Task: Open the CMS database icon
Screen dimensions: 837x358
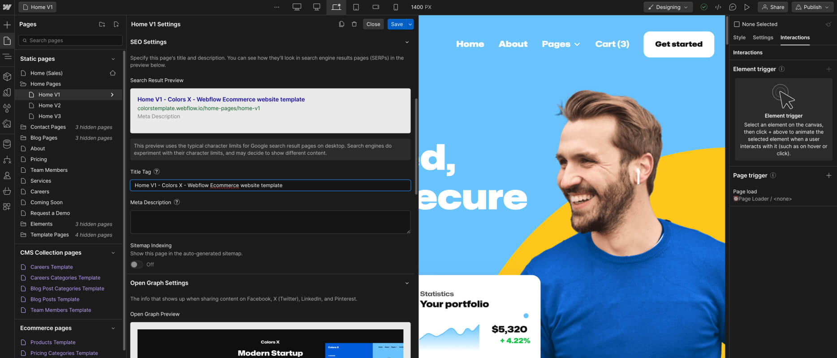Action: click(7, 144)
